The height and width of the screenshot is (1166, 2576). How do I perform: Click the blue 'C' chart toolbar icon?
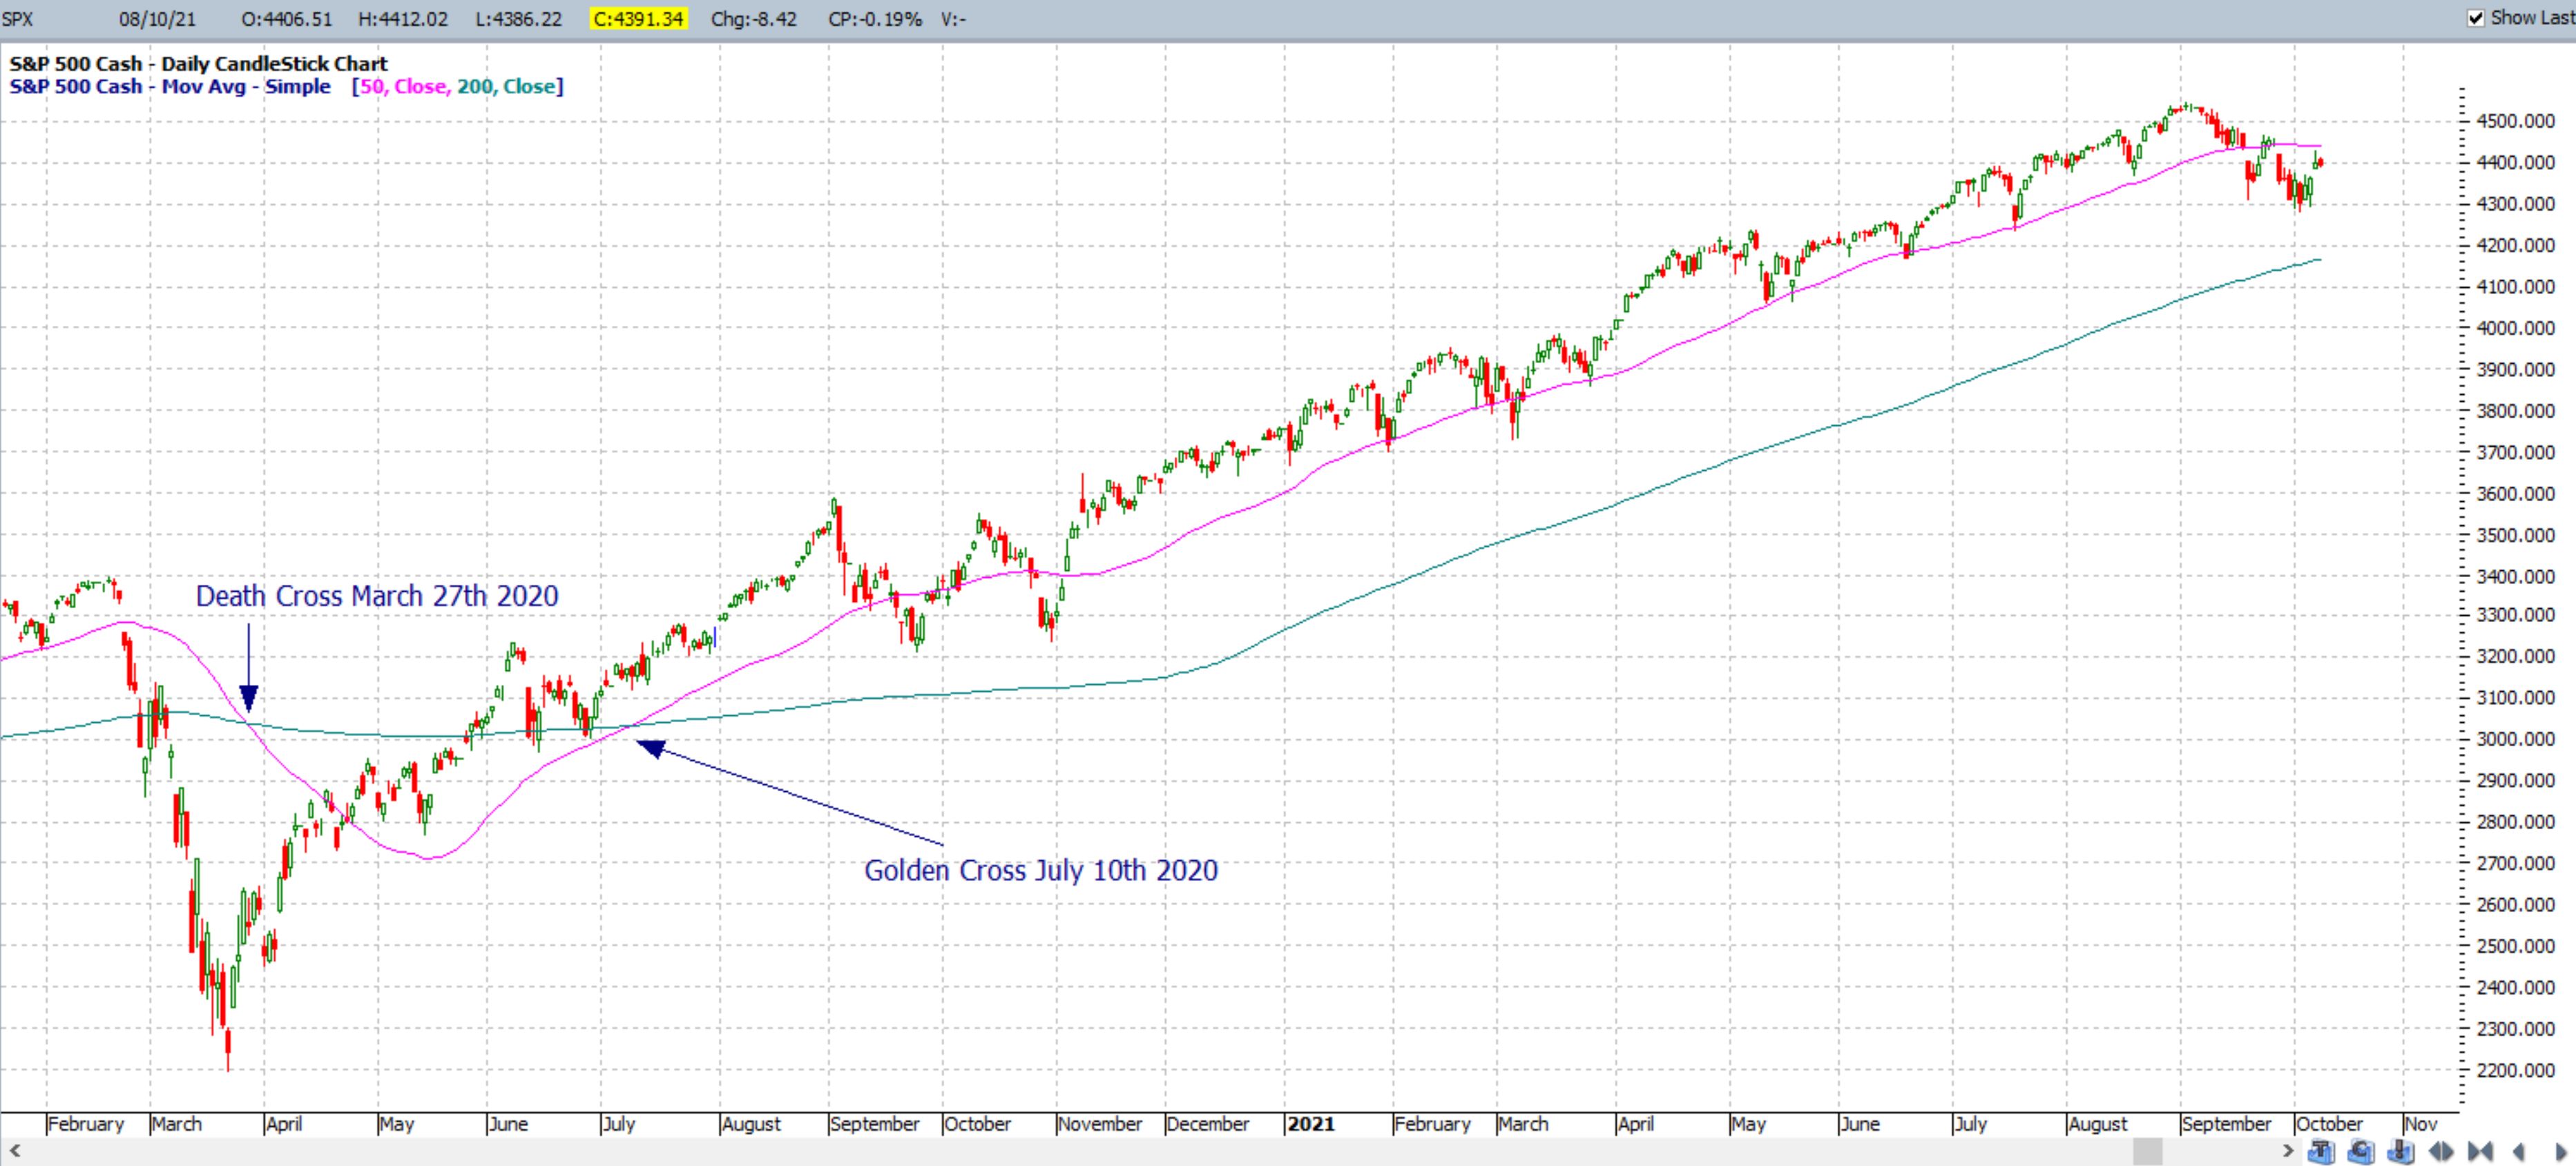[x=2361, y=1152]
